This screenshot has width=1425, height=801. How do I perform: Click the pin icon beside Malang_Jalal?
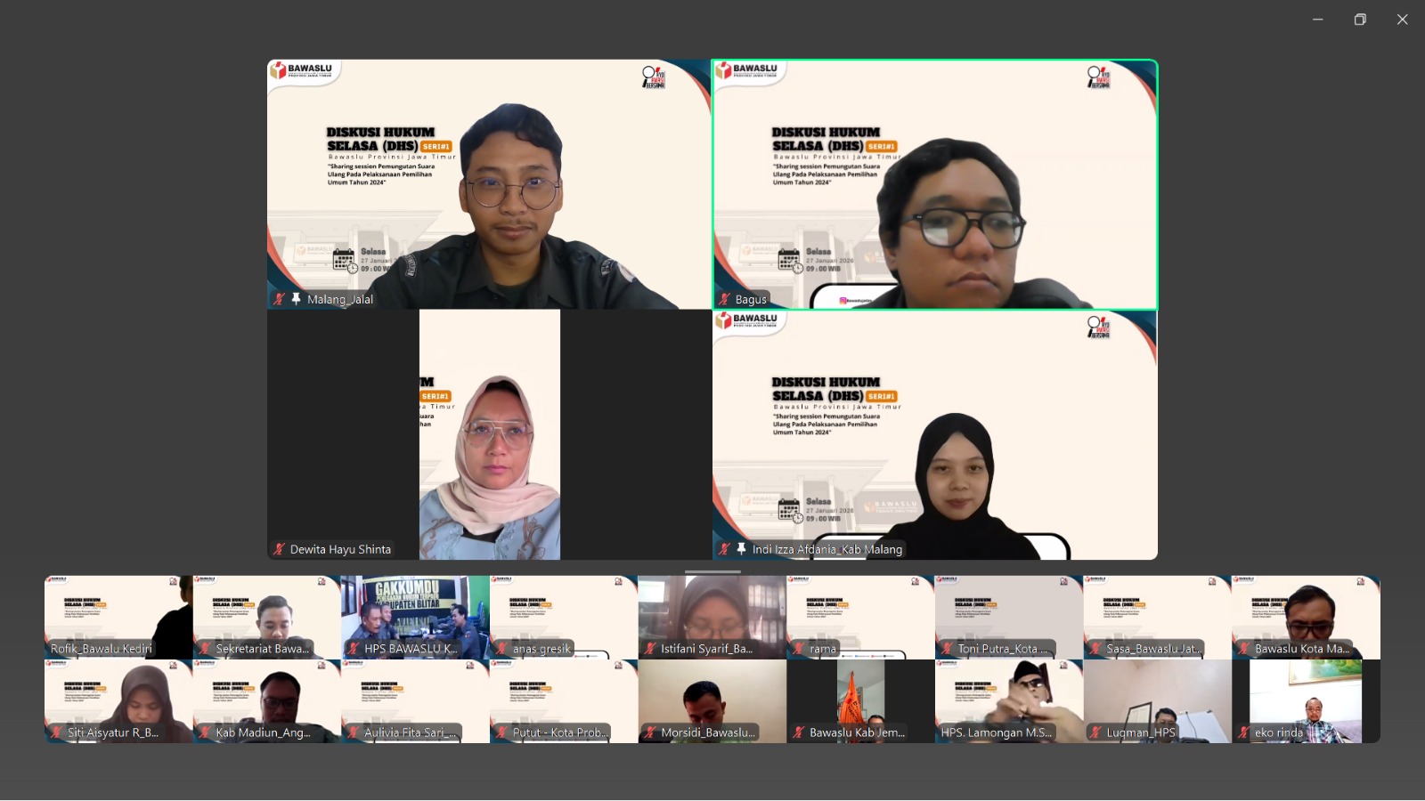[x=297, y=299]
